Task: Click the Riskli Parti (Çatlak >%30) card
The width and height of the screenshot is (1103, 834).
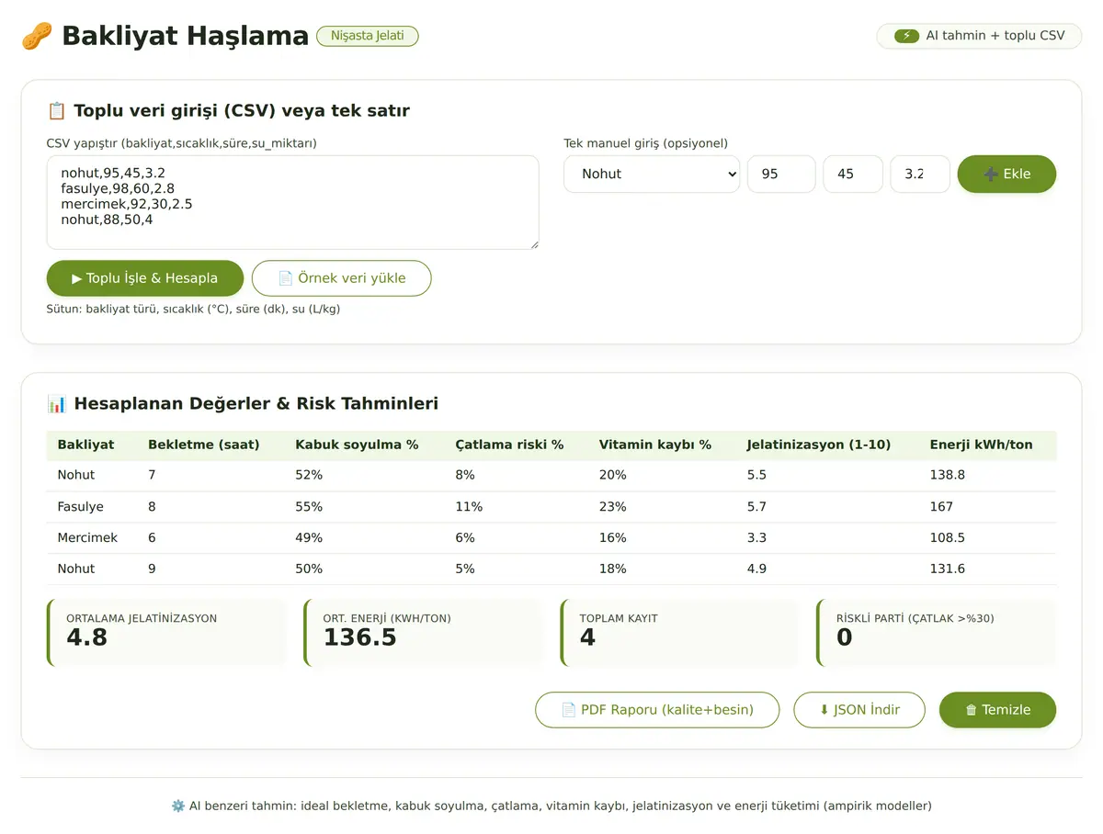Action: (x=936, y=633)
